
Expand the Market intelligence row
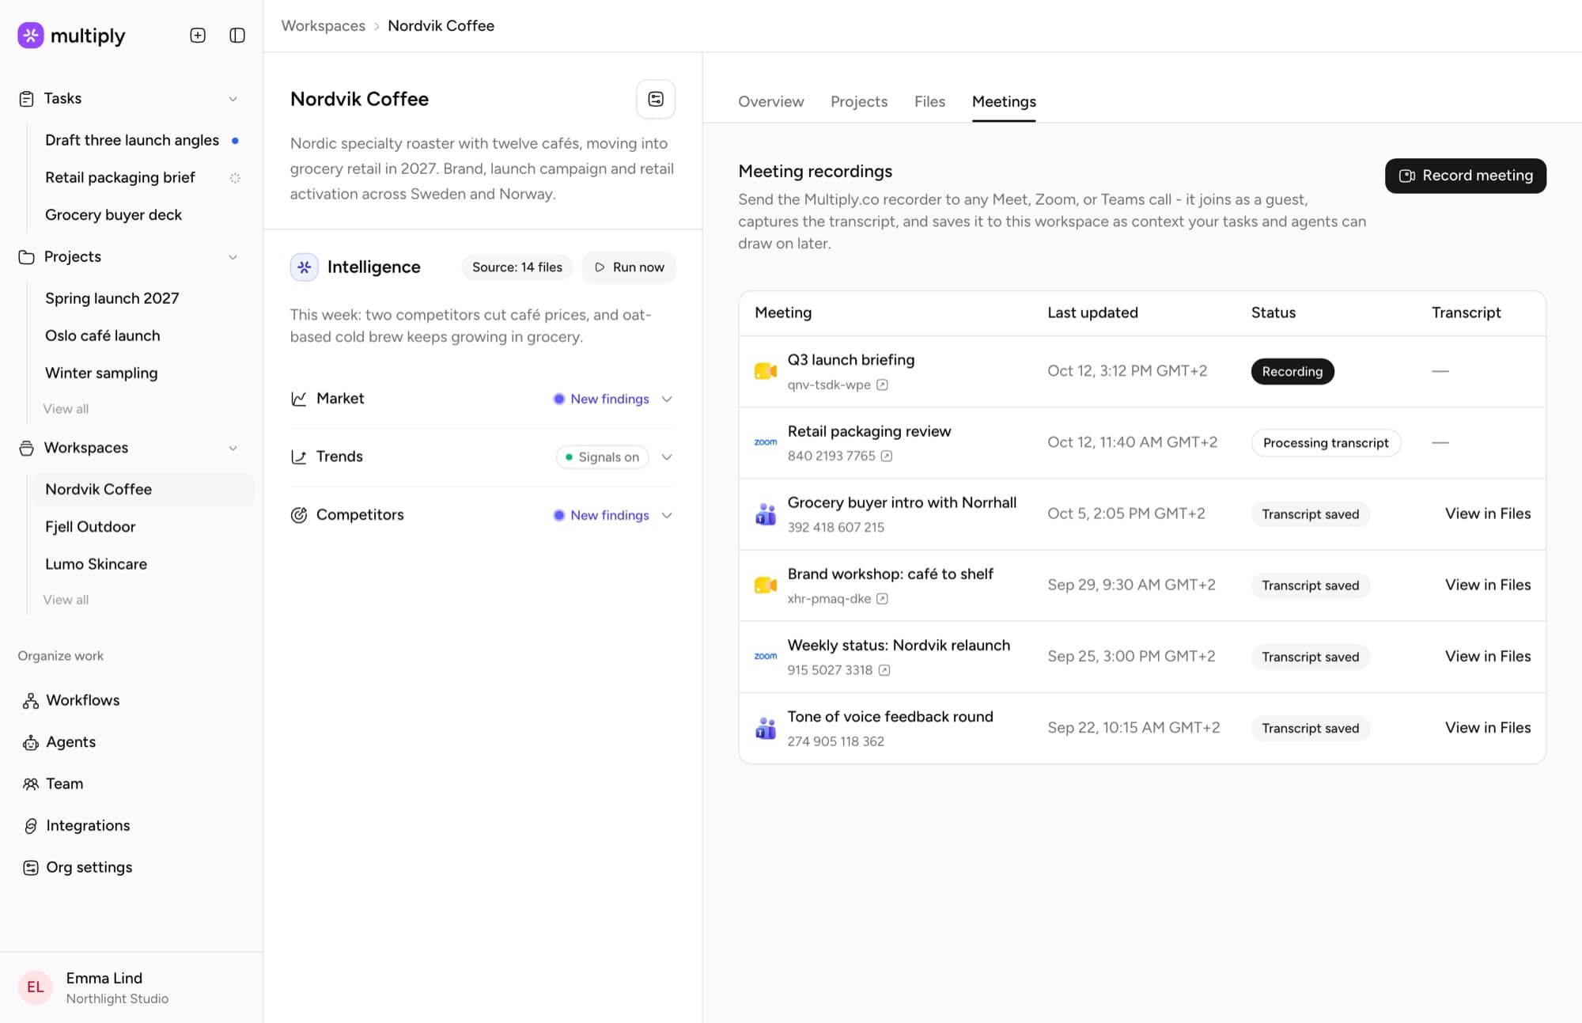[x=667, y=399]
